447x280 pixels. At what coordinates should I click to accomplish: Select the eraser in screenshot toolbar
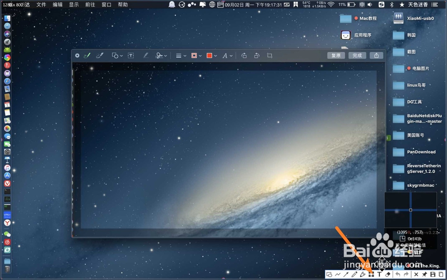388,275
